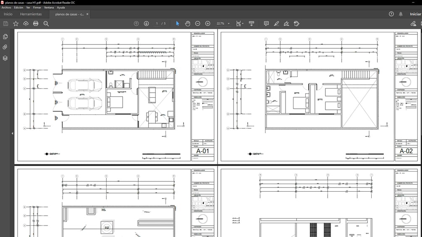Select the planos de casas document tab
422x237 pixels.
(x=69, y=14)
